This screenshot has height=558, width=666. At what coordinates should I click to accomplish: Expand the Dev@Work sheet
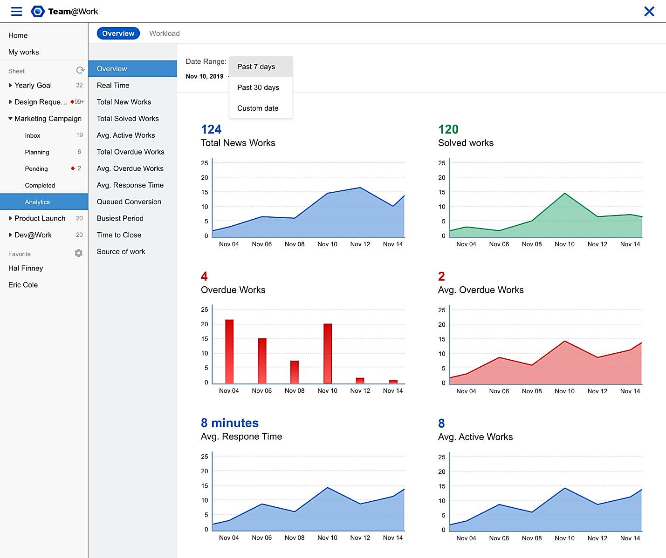tap(10, 235)
